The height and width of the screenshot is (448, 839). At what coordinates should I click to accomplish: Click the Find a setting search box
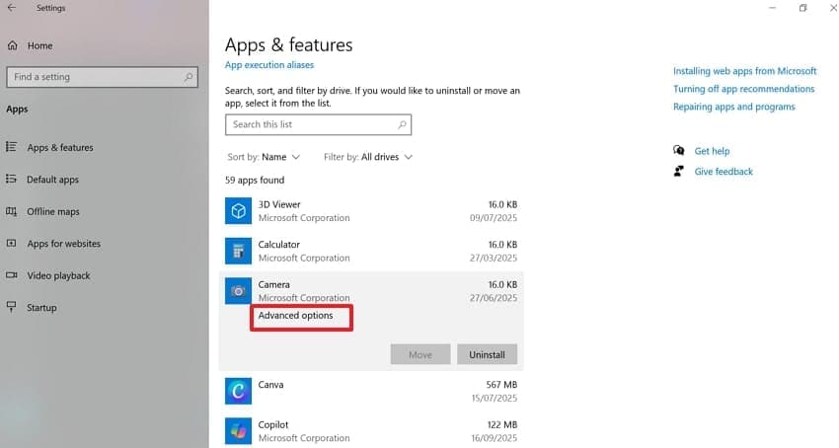[95, 77]
